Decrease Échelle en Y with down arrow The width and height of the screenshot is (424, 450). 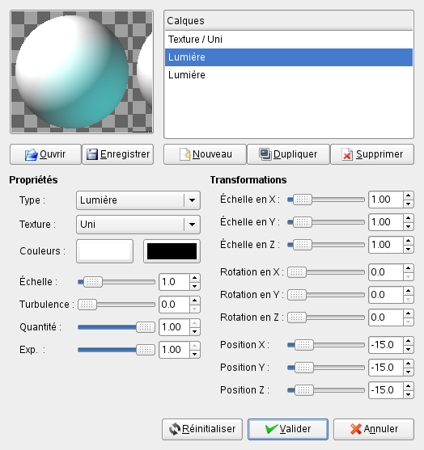(409, 226)
